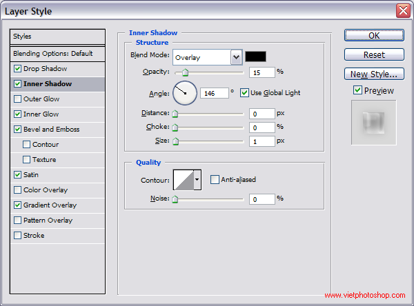Image resolution: width=414 pixels, height=306 pixels.
Task: Click the Reset button
Action: (x=373, y=54)
